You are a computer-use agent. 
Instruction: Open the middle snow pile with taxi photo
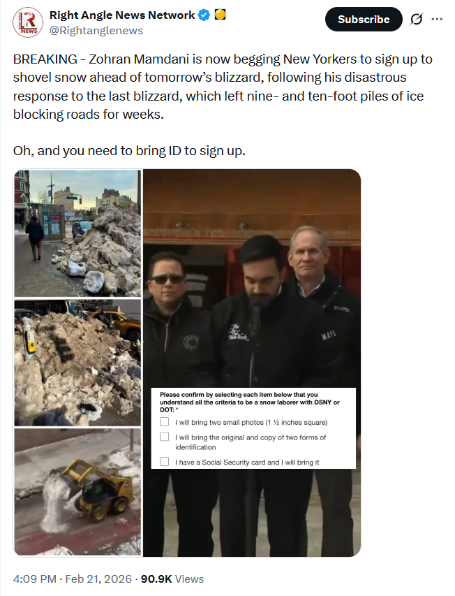(77, 363)
